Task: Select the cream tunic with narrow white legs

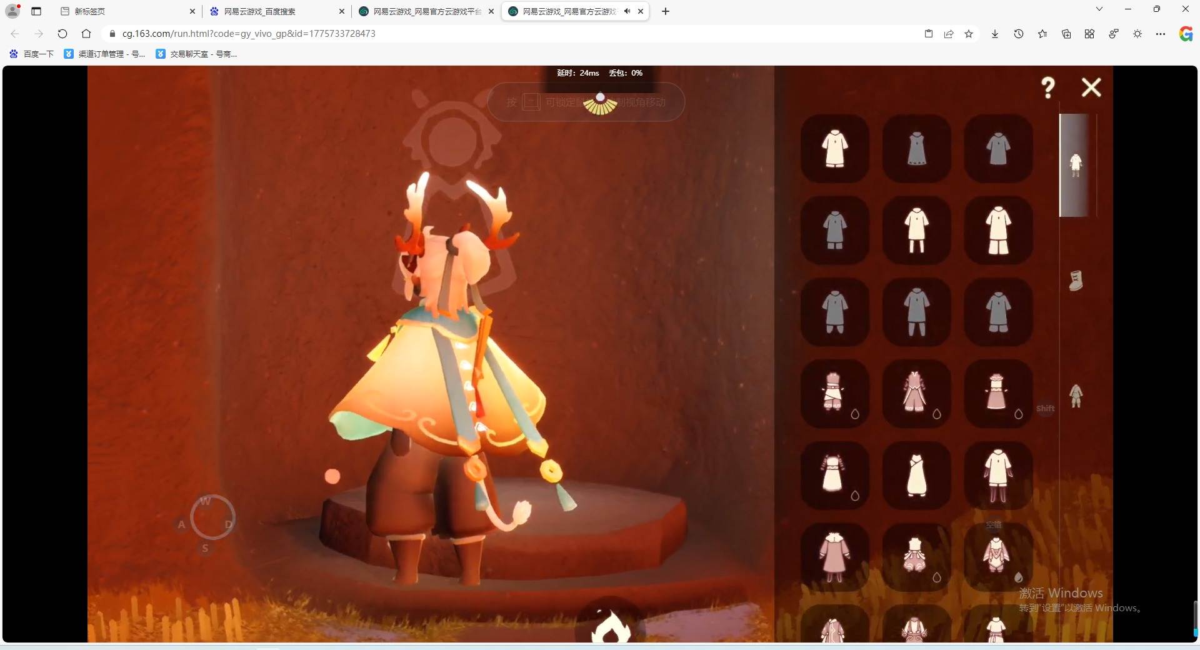Action: tap(917, 230)
